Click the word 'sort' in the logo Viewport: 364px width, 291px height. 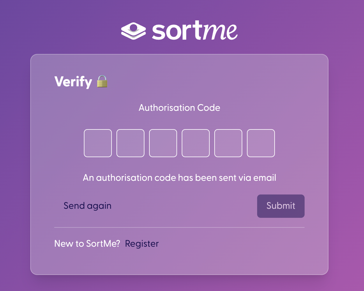(x=177, y=30)
